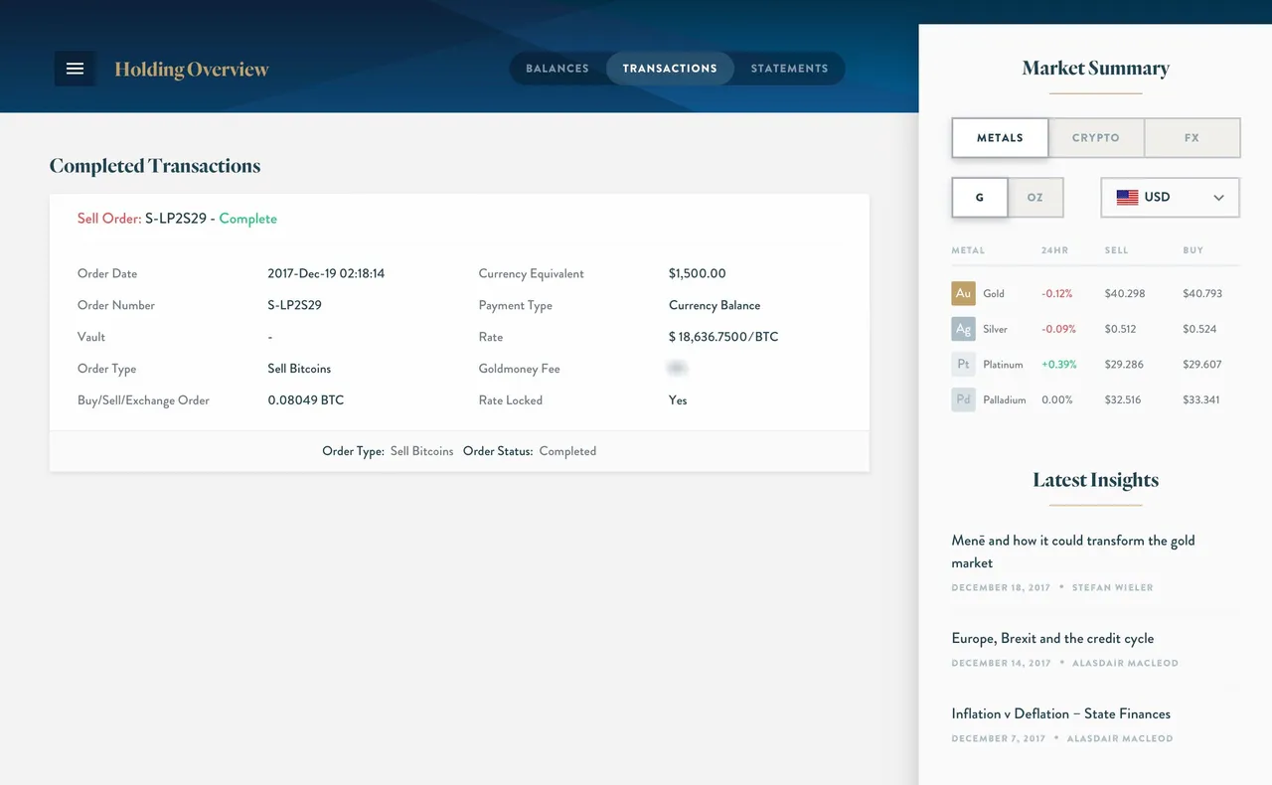This screenshot has width=1272, height=785.
Task: Switch weight unit to G
Action: coord(980,197)
